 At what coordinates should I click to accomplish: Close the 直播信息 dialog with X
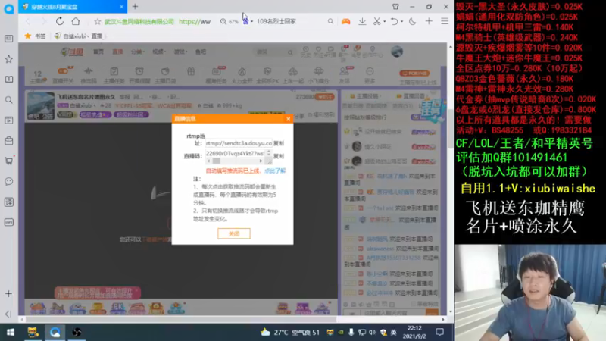[x=288, y=119]
